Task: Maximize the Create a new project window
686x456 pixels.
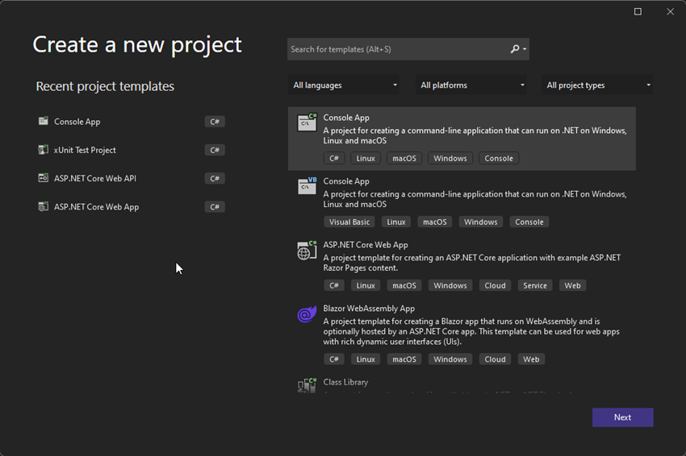Action: point(638,12)
